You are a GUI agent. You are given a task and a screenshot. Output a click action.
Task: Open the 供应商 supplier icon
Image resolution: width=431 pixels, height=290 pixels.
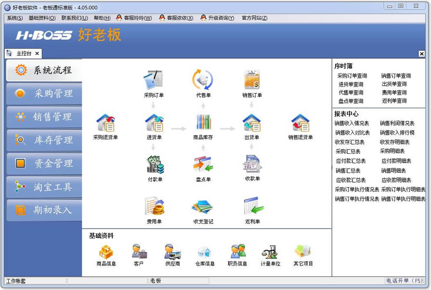click(172, 252)
